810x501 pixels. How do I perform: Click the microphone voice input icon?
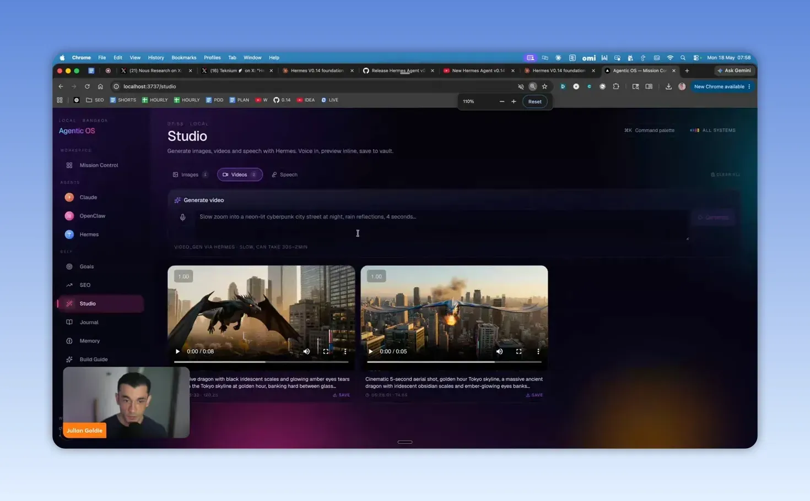click(182, 217)
